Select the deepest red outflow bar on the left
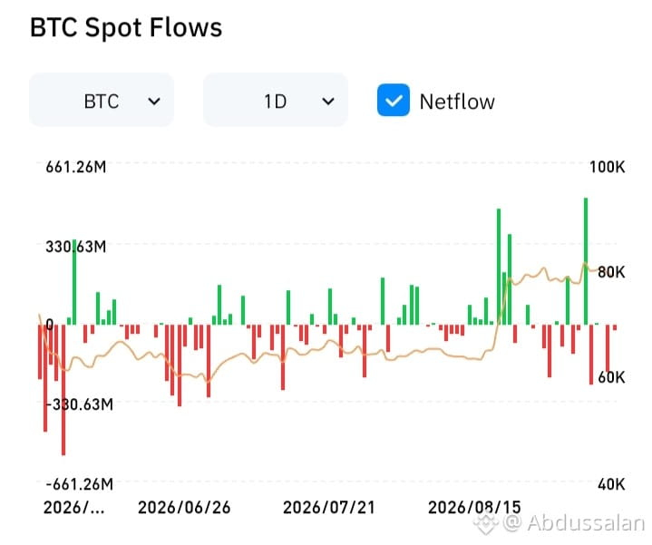The image size is (652, 545). coord(63,390)
